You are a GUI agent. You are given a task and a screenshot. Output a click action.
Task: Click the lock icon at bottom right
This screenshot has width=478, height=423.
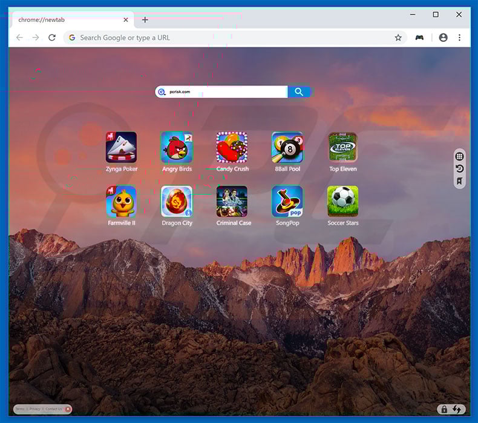pyautogui.click(x=444, y=409)
